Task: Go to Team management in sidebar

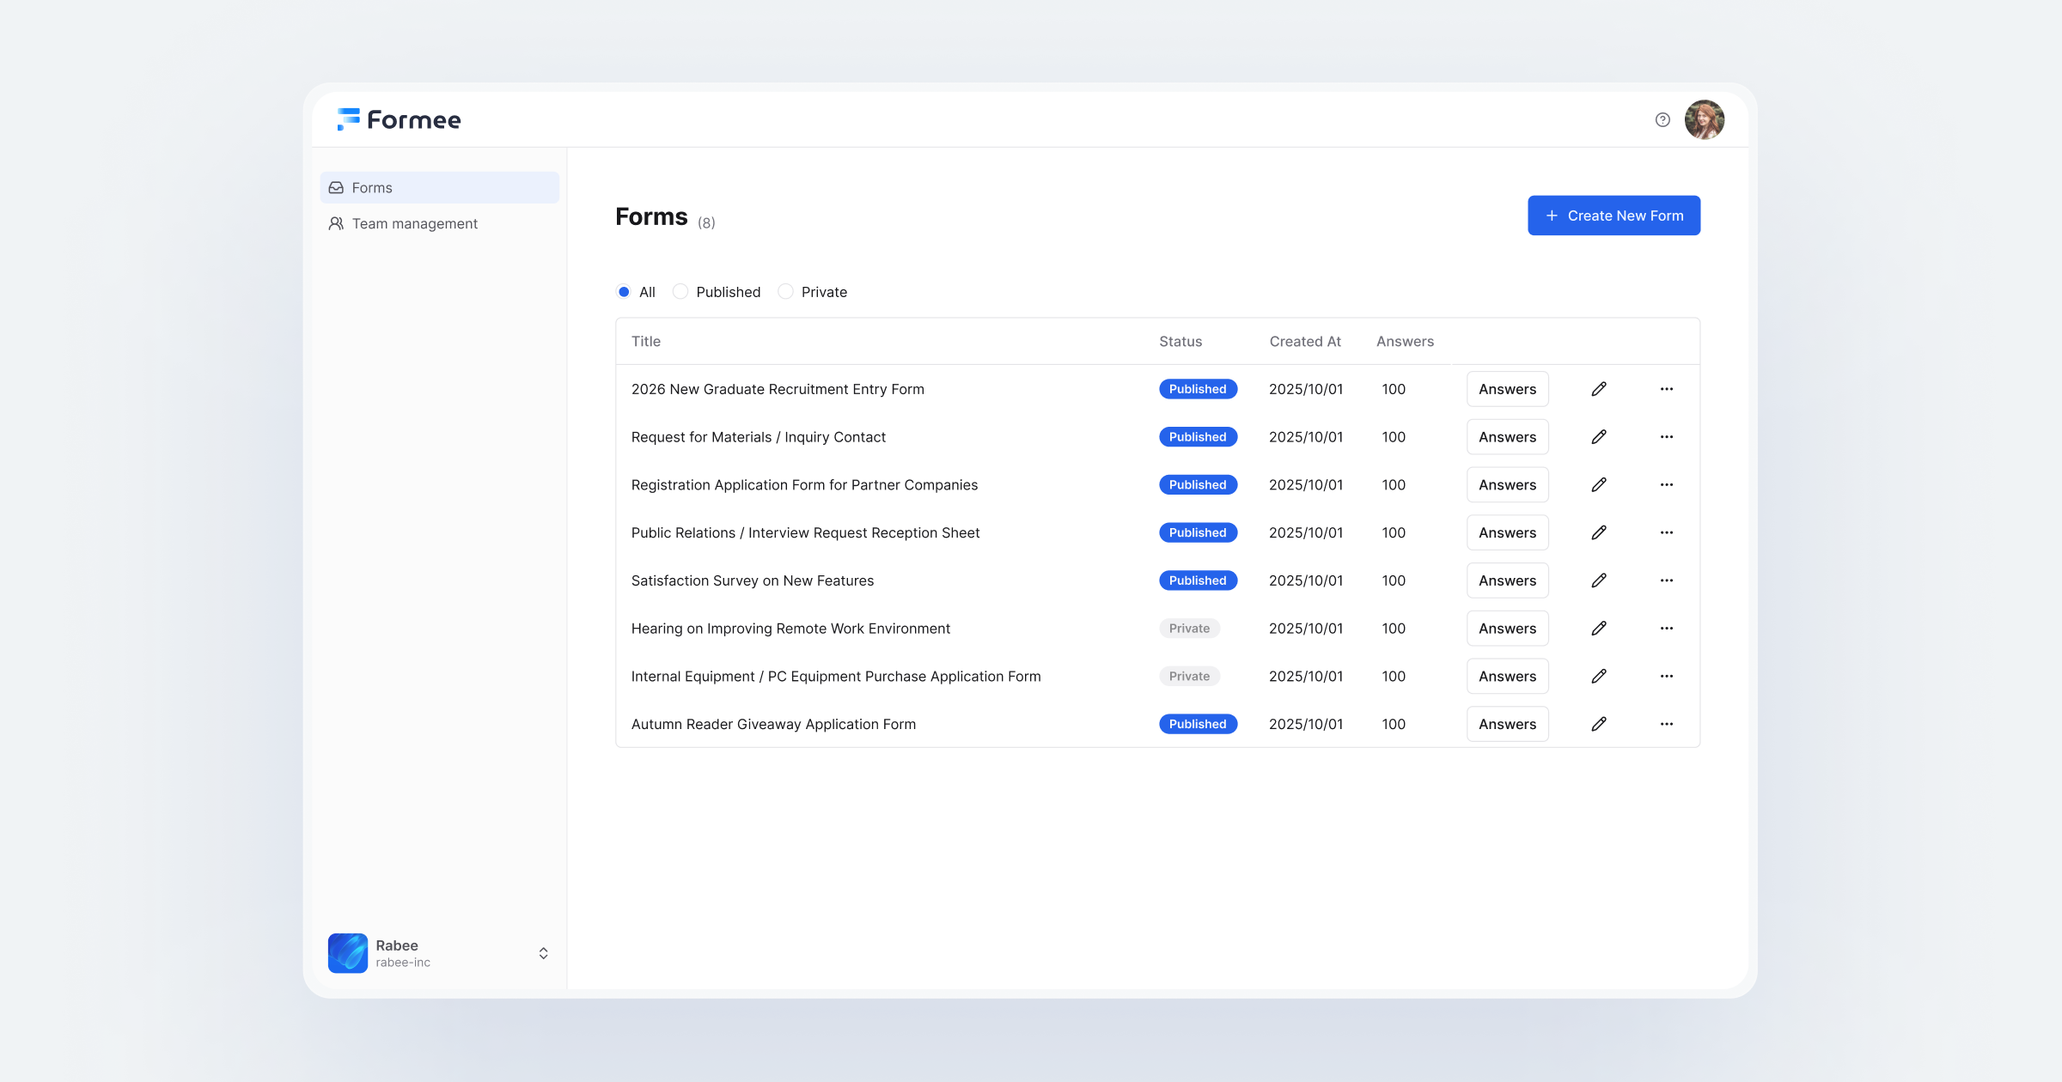Action: [414, 224]
